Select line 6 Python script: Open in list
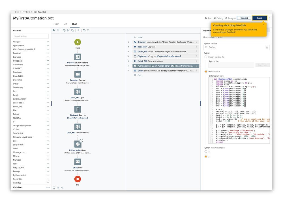 click(166, 66)
